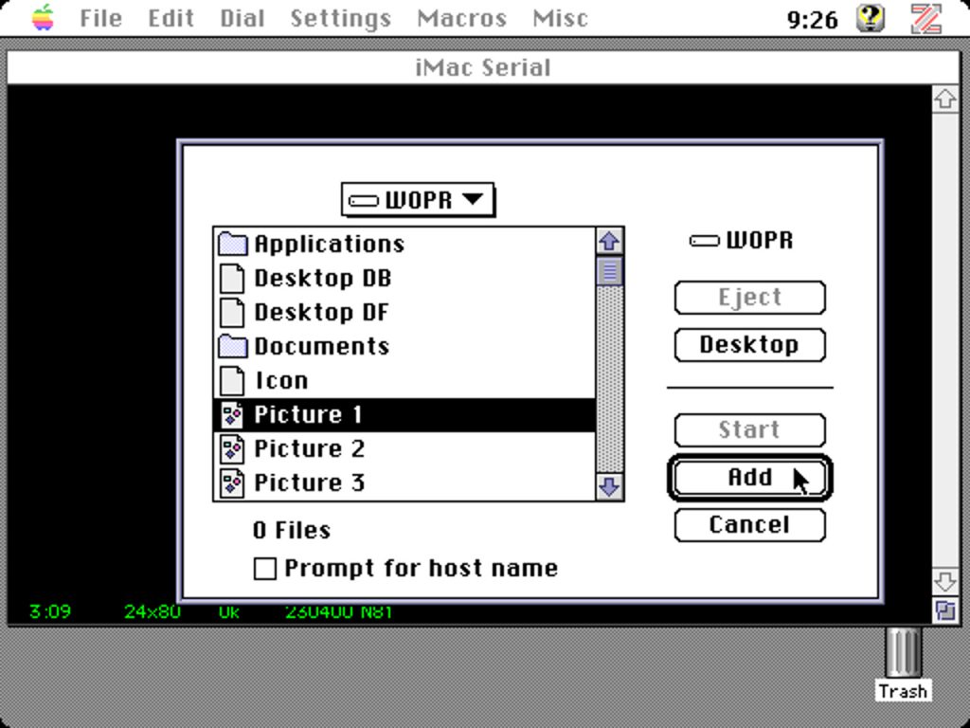Click the 3:09 status bar timer
Viewport: 970px width, 728px height.
pyautogui.click(x=49, y=611)
